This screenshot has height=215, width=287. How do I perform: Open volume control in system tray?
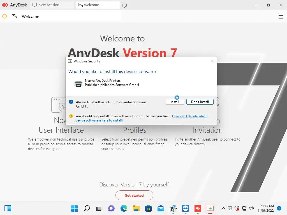251,208
